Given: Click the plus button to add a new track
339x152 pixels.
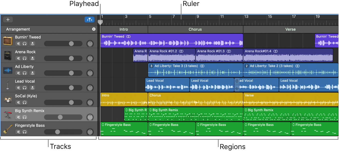Looking at the screenshot, I should coord(8,20).
